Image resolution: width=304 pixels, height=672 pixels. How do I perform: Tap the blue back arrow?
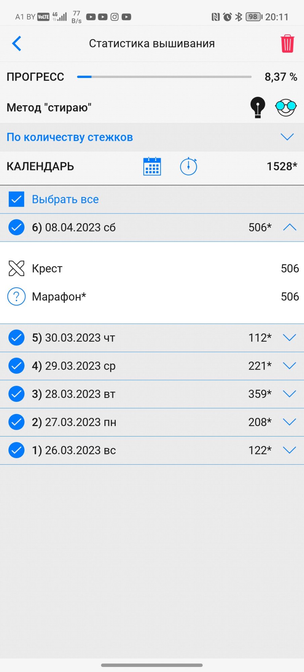coord(17,43)
